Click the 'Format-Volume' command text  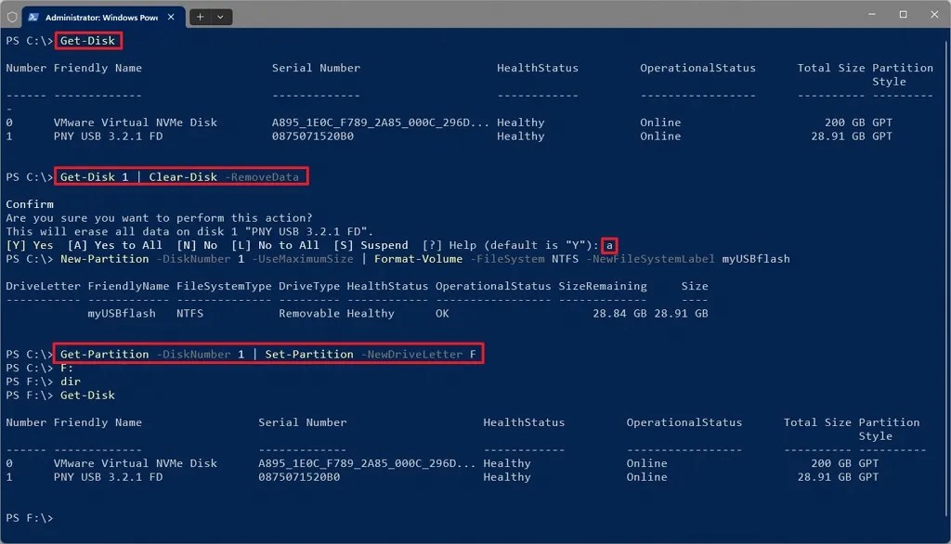coord(418,259)
